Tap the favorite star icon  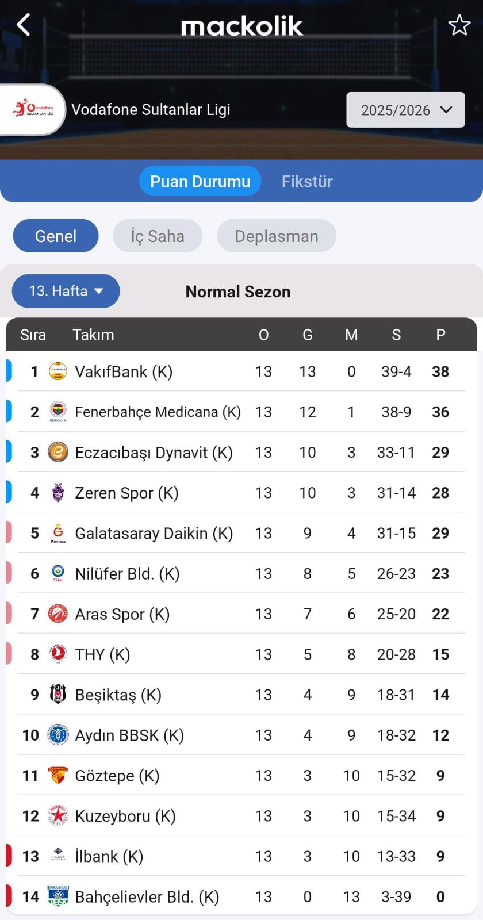pos(459,25)
